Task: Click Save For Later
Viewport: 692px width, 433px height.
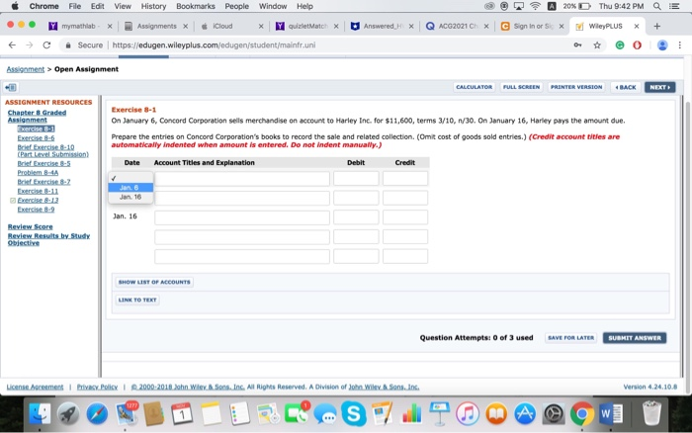Action: click(571, 338)
